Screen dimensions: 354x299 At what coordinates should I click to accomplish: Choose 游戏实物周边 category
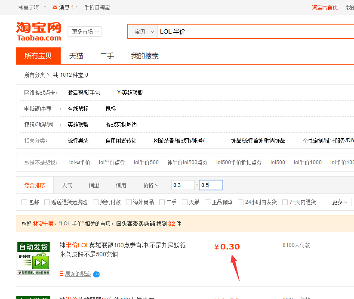pyautogui.click(x=121, y=125)
